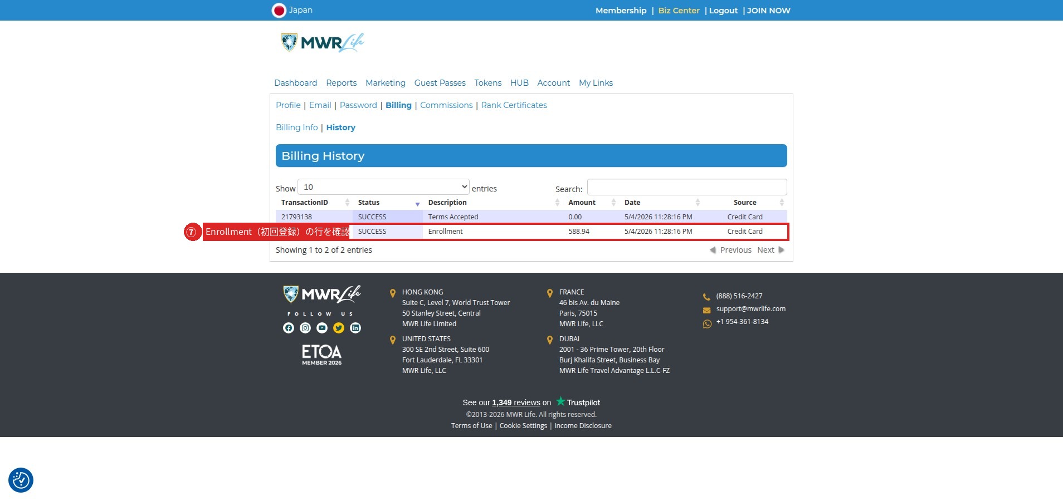
Task: Select the History sub-tab
Action: pos(340,127)
